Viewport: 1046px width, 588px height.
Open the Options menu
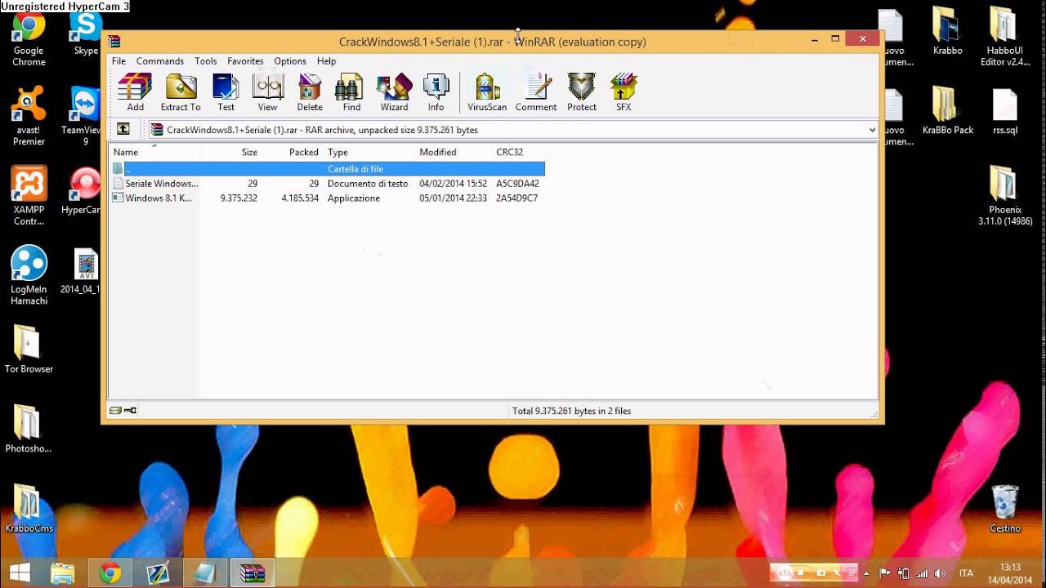pyautogui.click(x=290, y=61)
